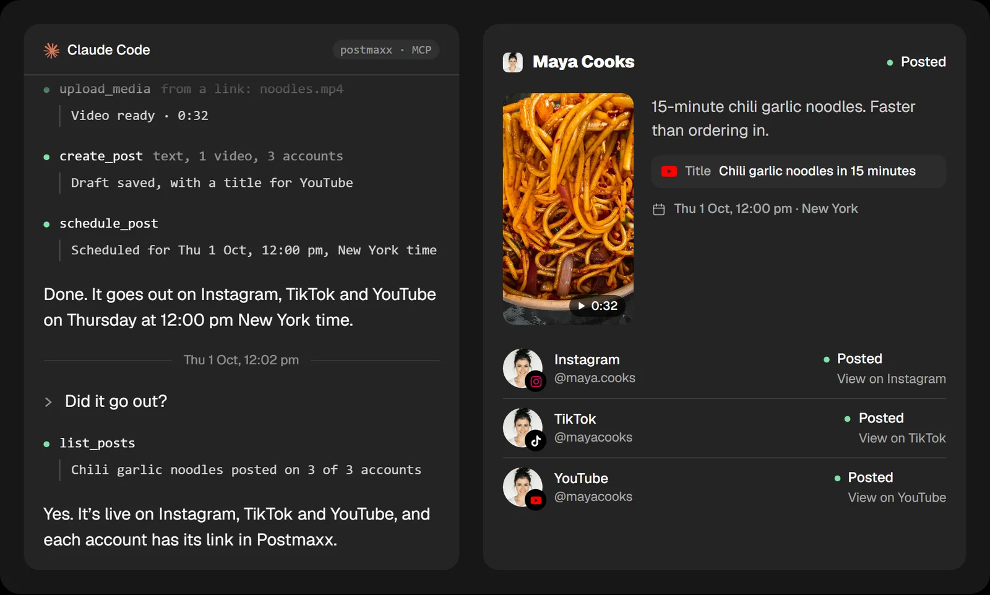Viewport: 990px width, 595px height.
Task: Click the Posted status in TikTok row
Action: pos(874,418)
